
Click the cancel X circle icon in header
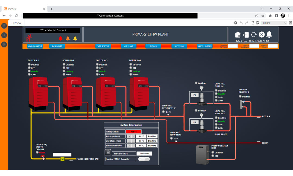tap(261, 35)
